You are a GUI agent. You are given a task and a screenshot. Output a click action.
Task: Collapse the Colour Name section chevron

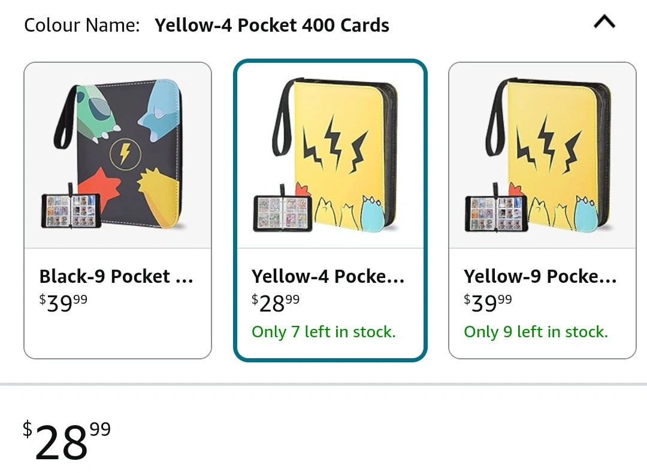point(604,22)
